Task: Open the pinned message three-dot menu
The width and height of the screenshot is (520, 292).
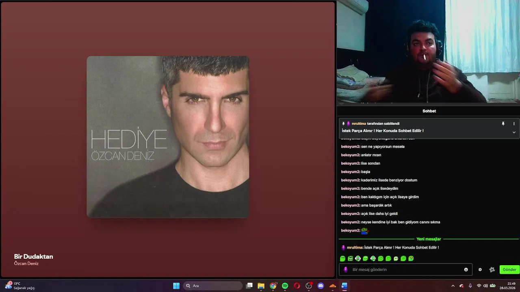Action: point(514,124)
